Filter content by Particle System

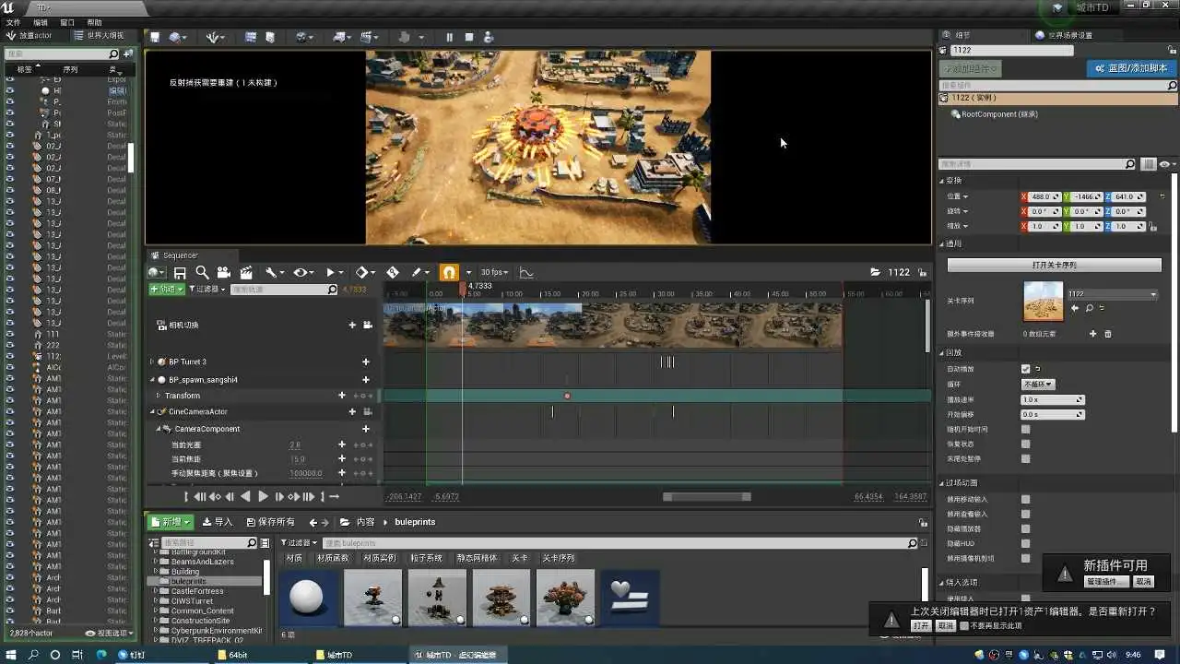click(426, 558)
